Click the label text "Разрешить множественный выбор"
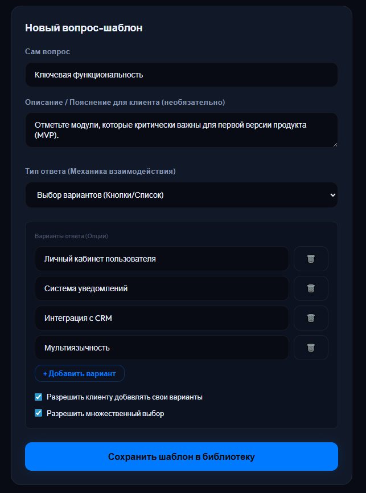The width and height of the screenshot is (366, 493). click(105, 413)
